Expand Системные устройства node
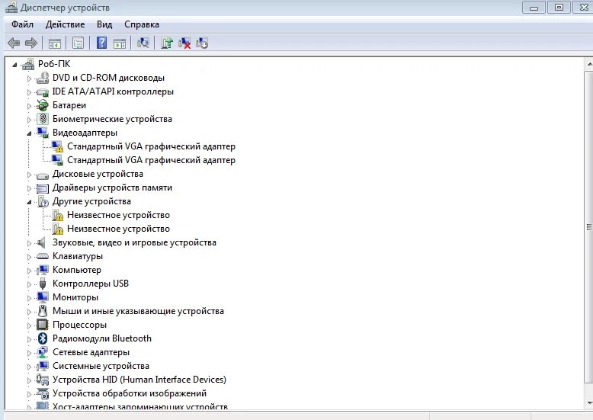The width and height of the screenshot is (593, 420). pyautogui.click(x=29, y=367)
